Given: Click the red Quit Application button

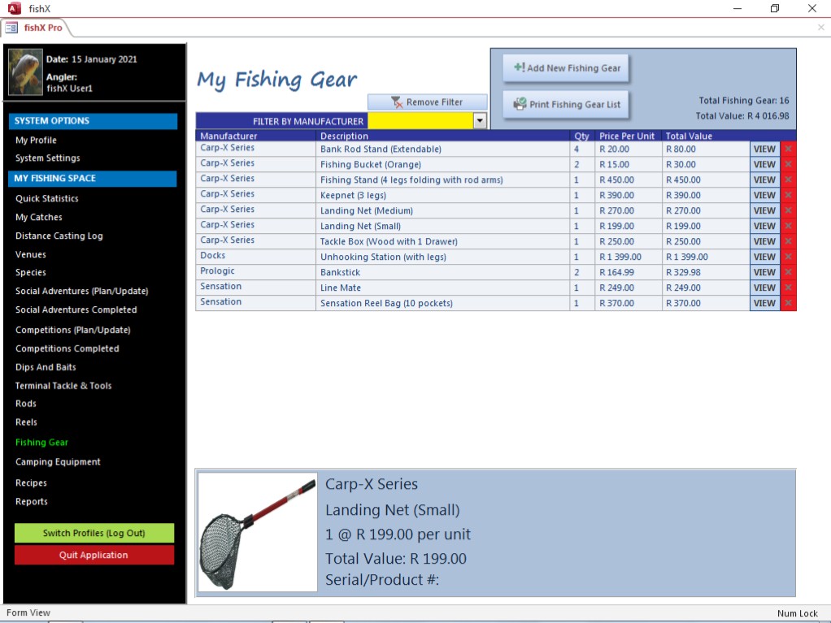Looking at the screenshot, I should tap(94, 555).
